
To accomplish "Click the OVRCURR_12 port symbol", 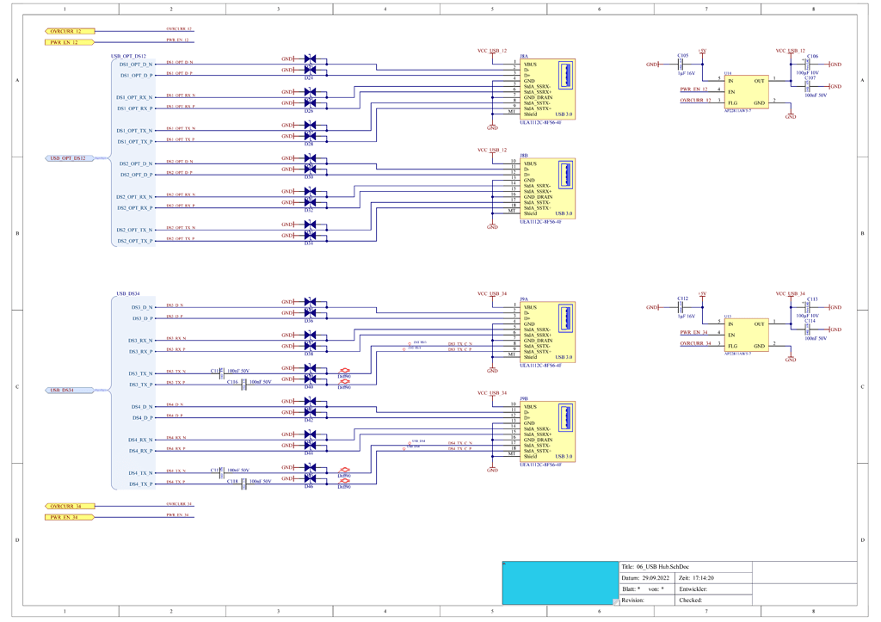I will (x=70, y=32).
